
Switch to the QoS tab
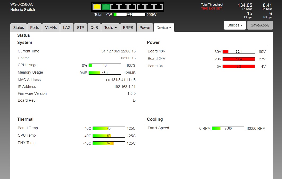click(94, 28)
